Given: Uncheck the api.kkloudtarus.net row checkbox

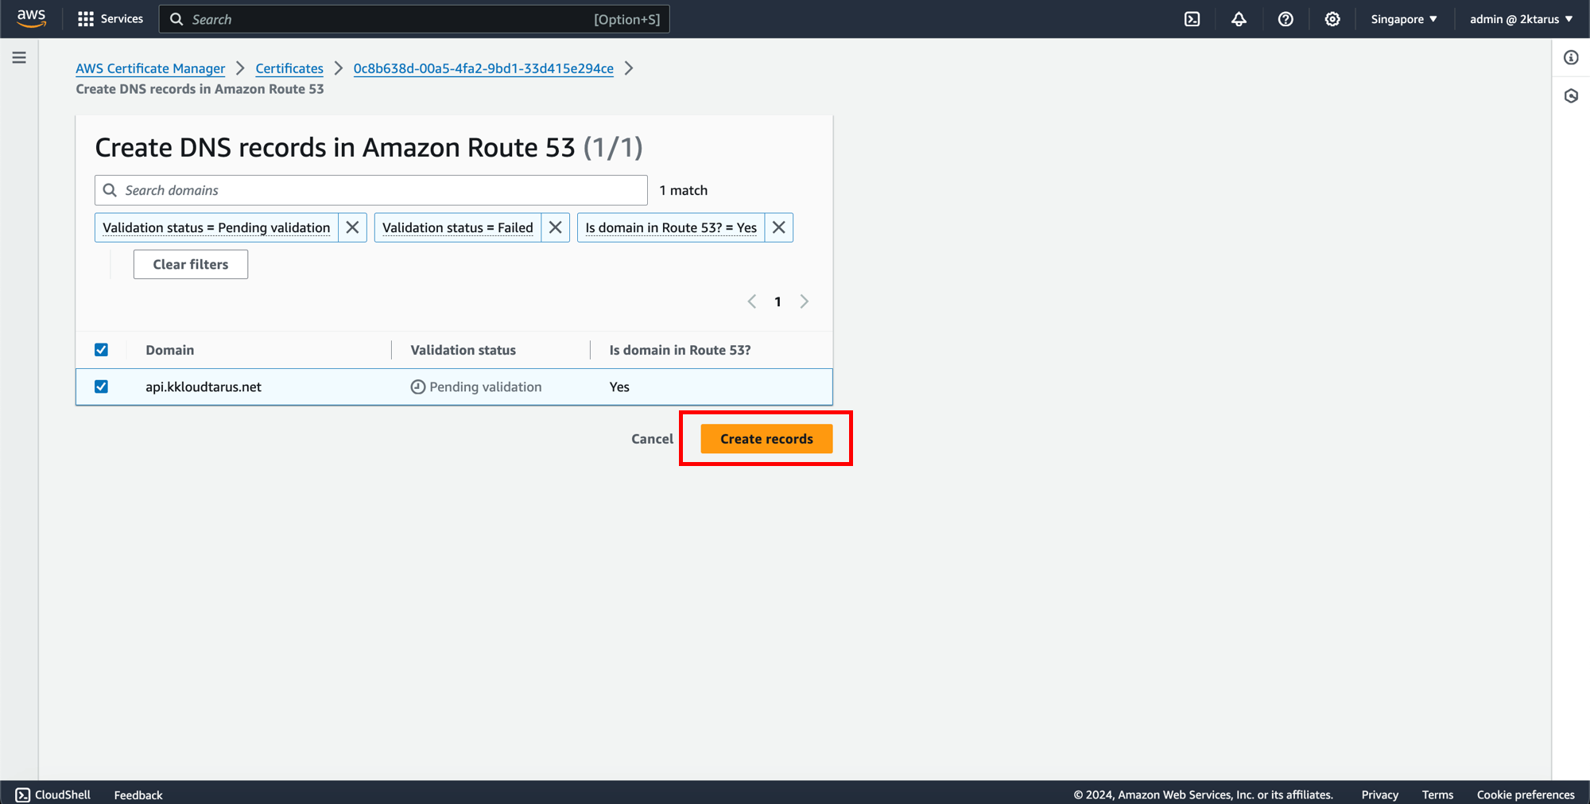Looking at the screenshot, I should click(x=101, y=386).
